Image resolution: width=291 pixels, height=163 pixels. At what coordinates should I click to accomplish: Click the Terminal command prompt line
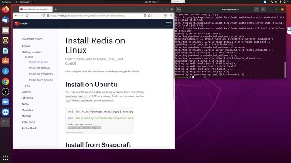[x=184, y=77]
